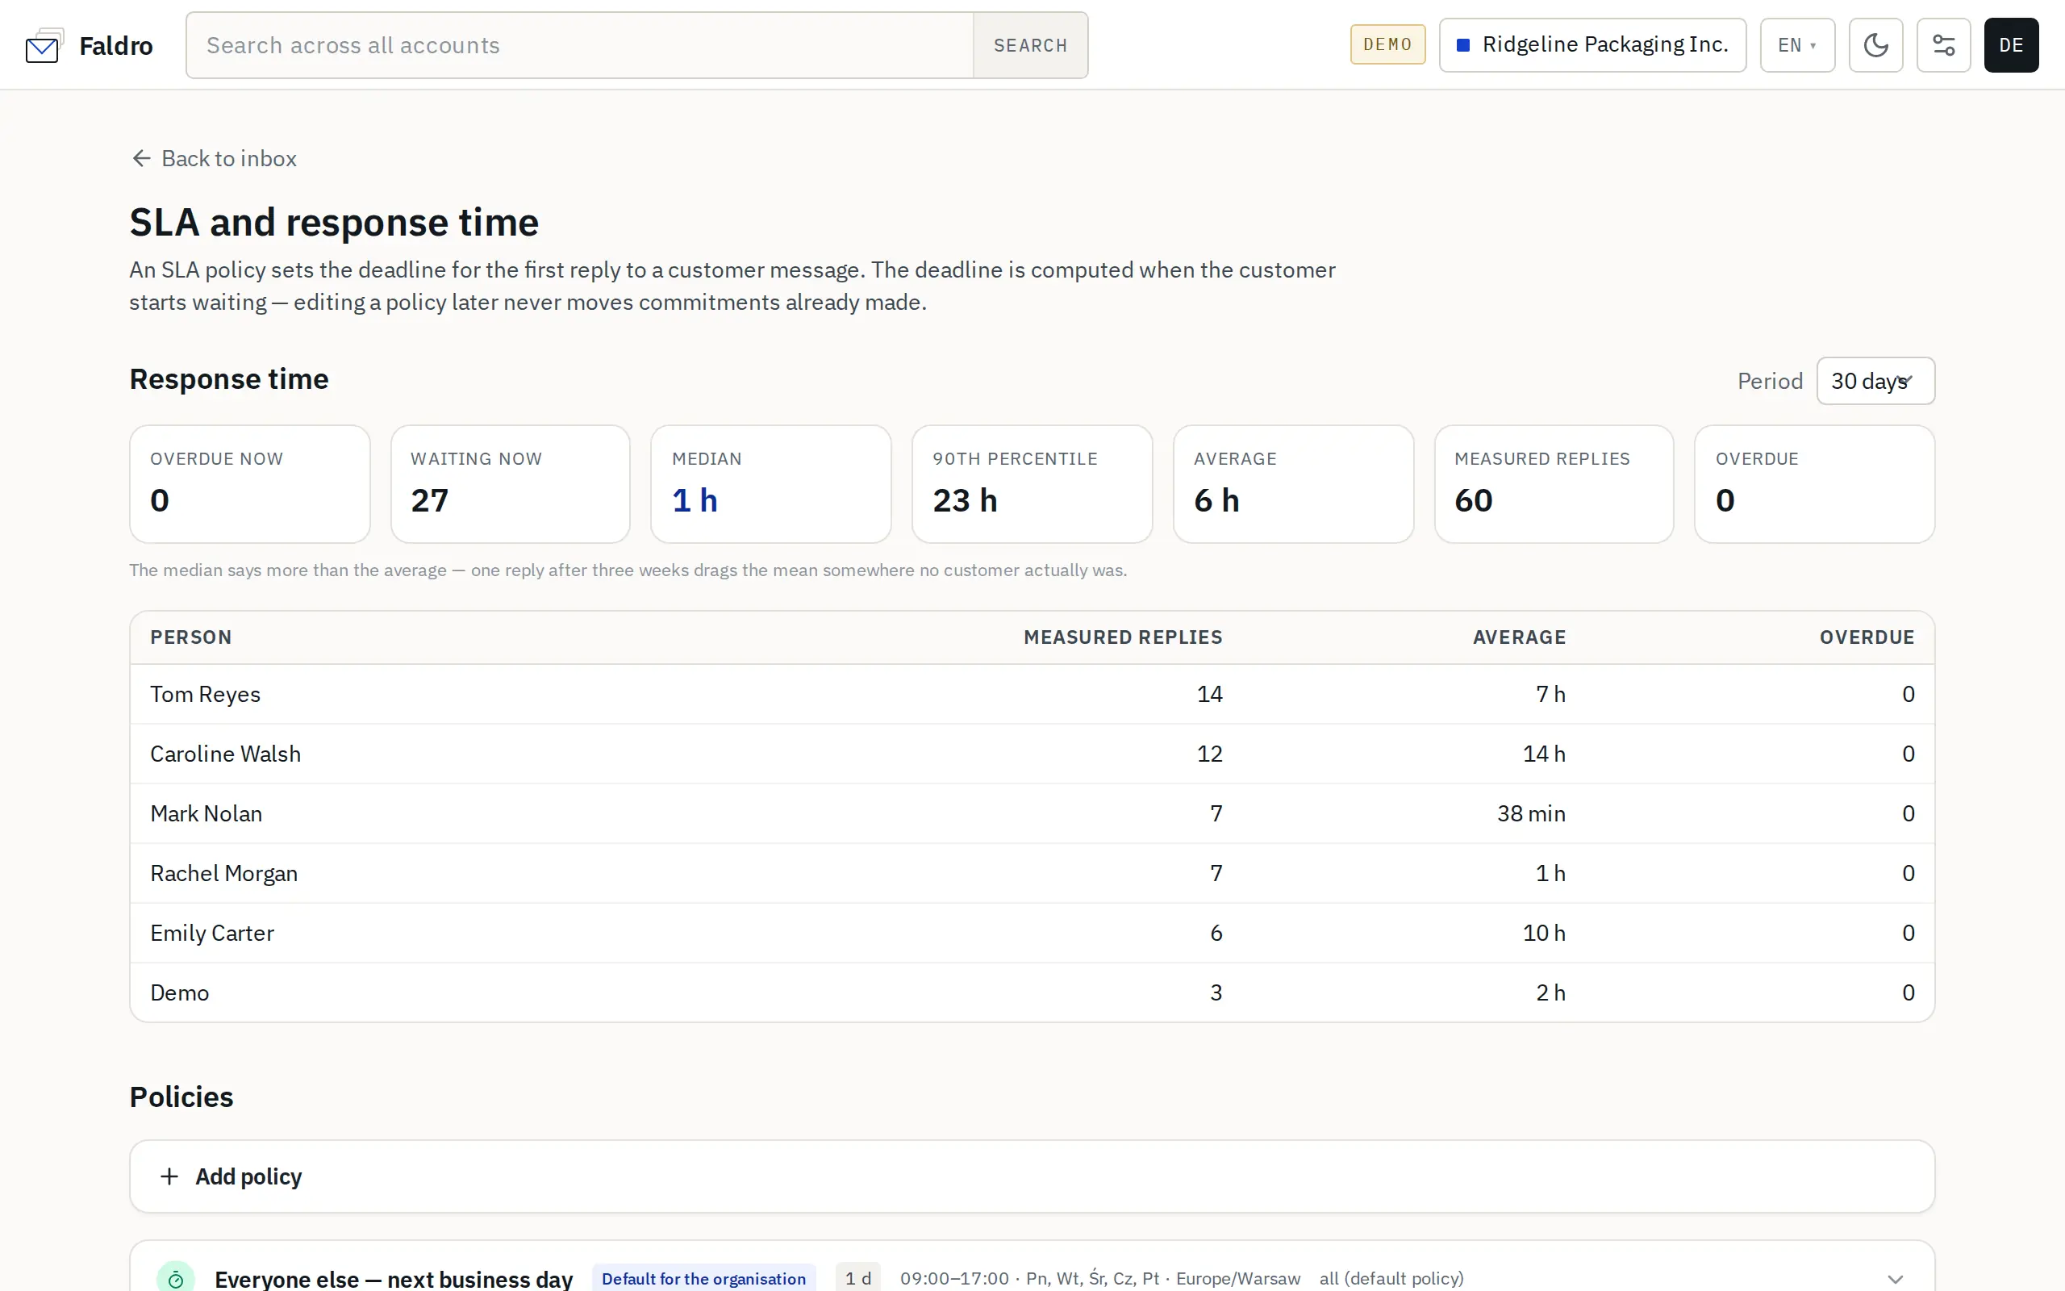Click the Default for the organisation badge
The width and height of the screenshot is (2065, 1291).
coord(703,1279)
